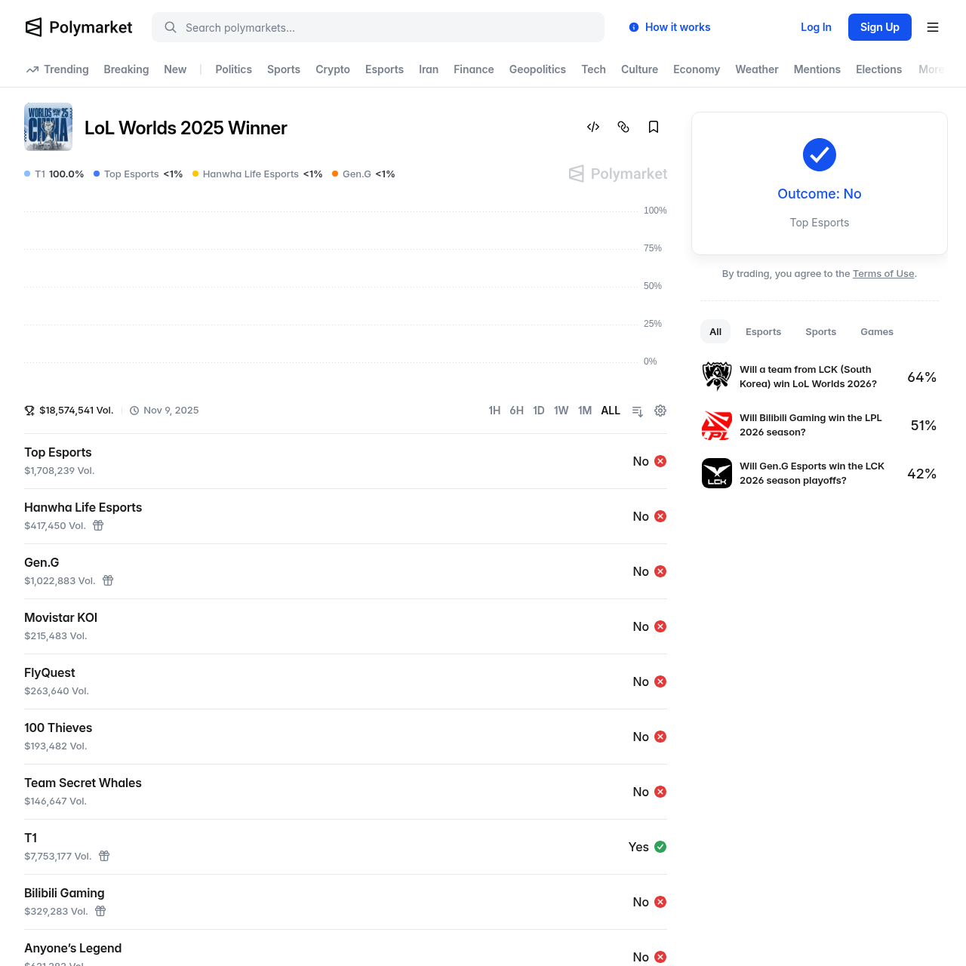Image resolution: width=966 pixels, height=966 pixels.
Task: Click the Polymarket logo
Action: pos(78,27)
